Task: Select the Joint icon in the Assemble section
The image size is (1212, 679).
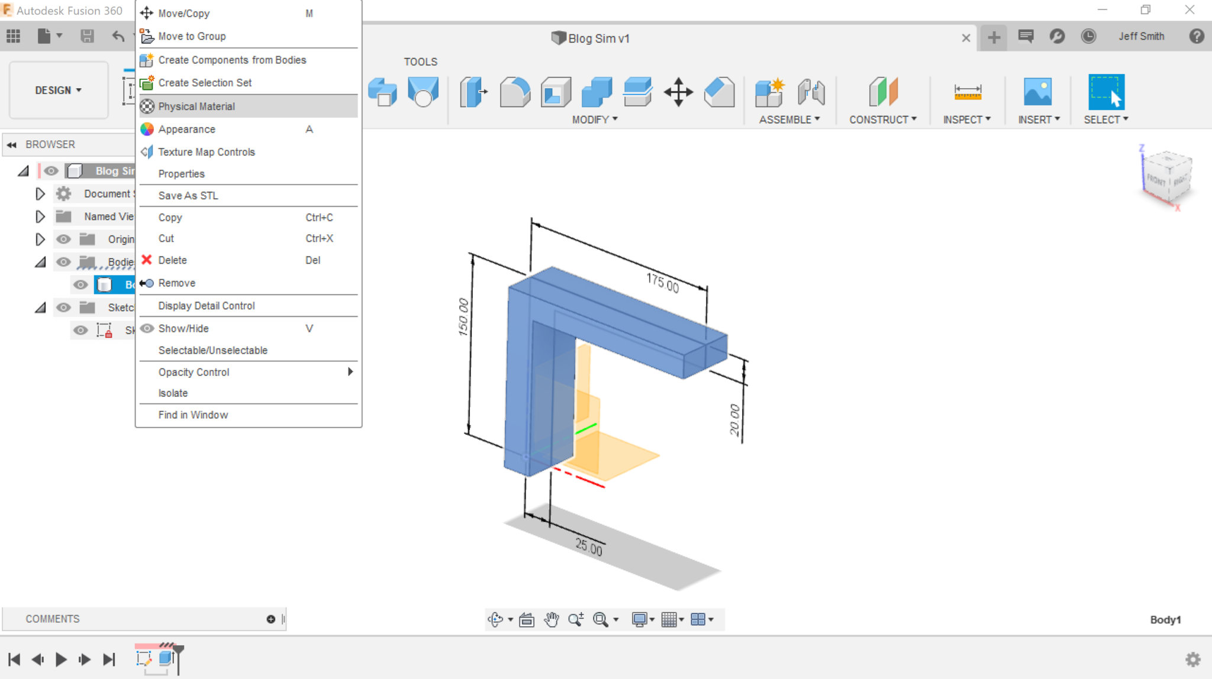Action: (811, 92)
